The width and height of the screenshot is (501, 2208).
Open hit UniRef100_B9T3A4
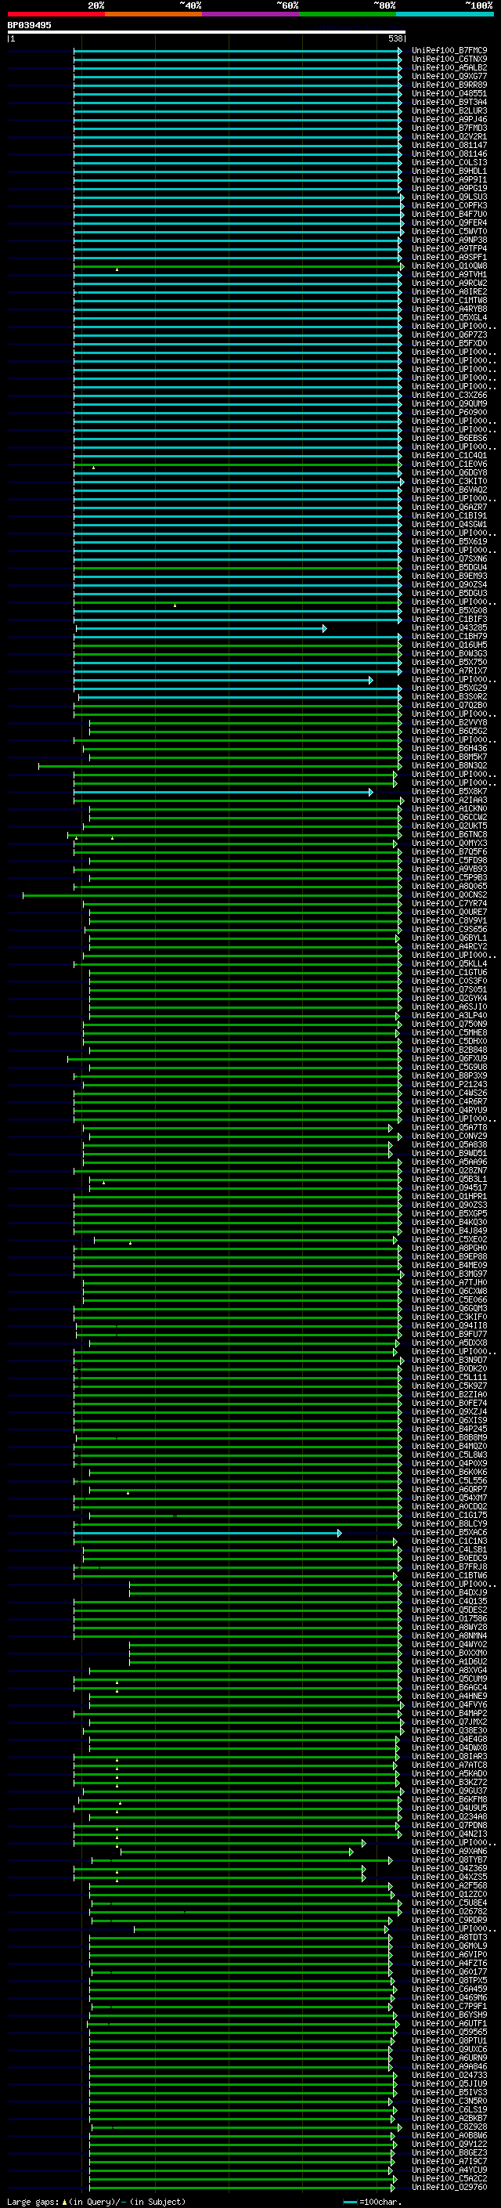pos(449,102)
